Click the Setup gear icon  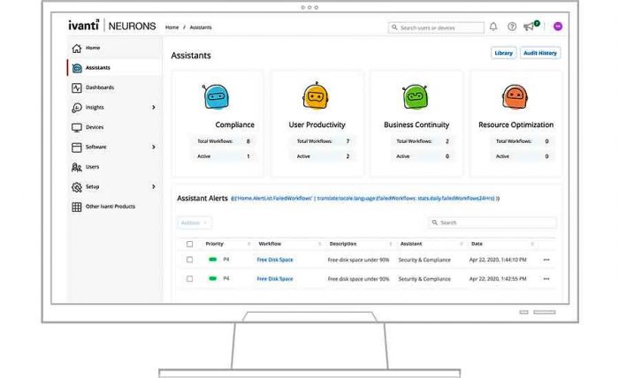pyautogui.click(x=77, y=187)
